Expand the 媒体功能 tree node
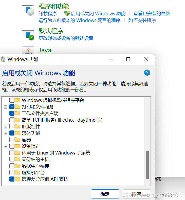This screenshot has width=185, height=200. point(6,133)
